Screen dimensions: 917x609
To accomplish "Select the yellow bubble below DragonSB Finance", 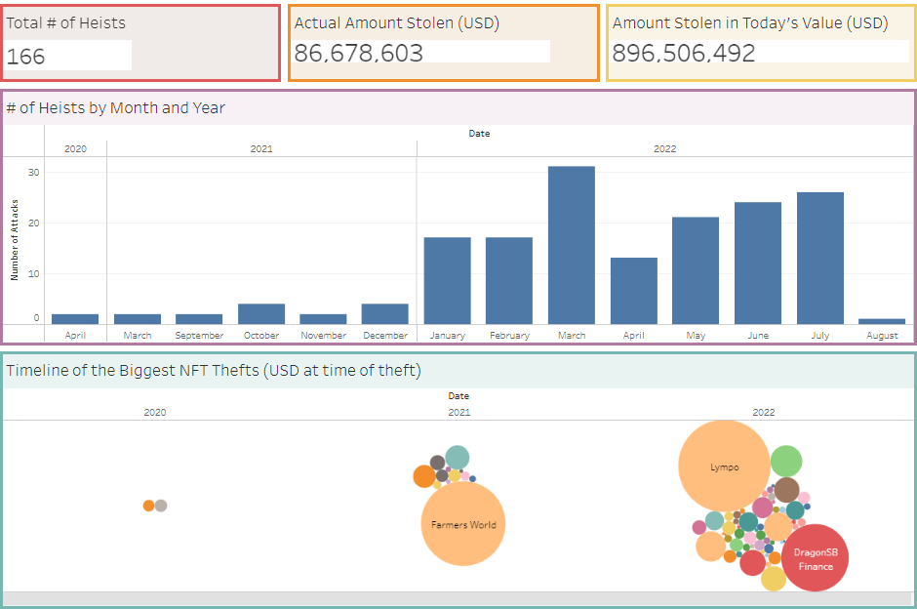I will pos(774,579).
